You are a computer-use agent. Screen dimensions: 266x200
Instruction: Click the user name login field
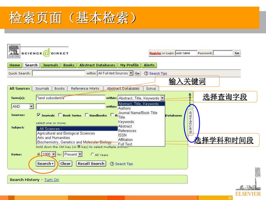[x=186, y=53]
